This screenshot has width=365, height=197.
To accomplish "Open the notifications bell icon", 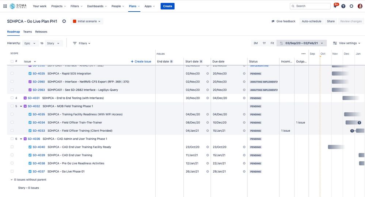I will click(x=335, y=6).
